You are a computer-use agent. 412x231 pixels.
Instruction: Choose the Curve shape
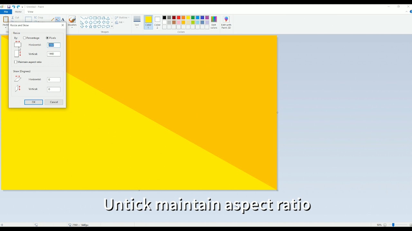[86, 18]
